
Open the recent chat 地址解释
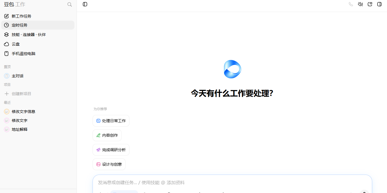point(38,129)
